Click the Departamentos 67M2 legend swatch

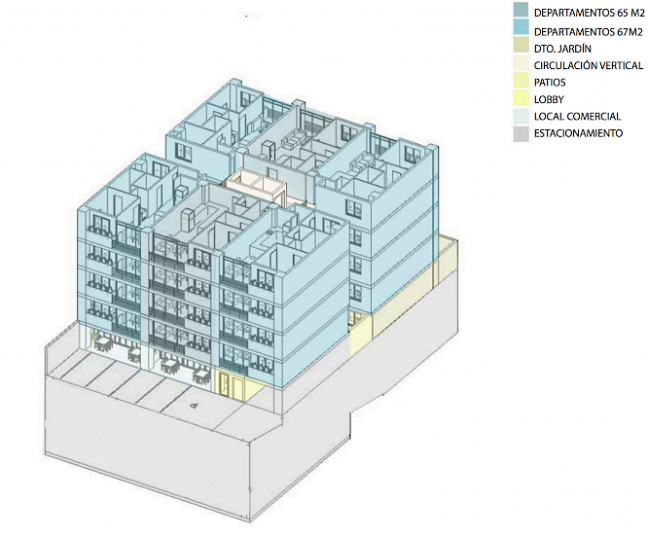click(522, 29)
